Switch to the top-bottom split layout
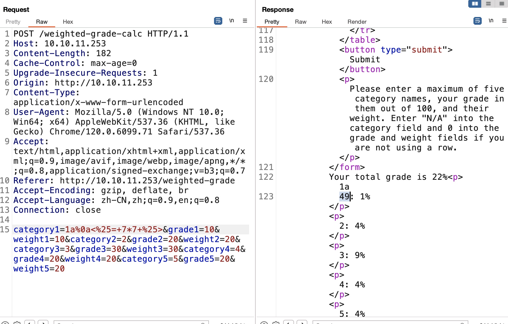This screenshot has width=508, height=324. pyautogui.click(x=488, y=4)
